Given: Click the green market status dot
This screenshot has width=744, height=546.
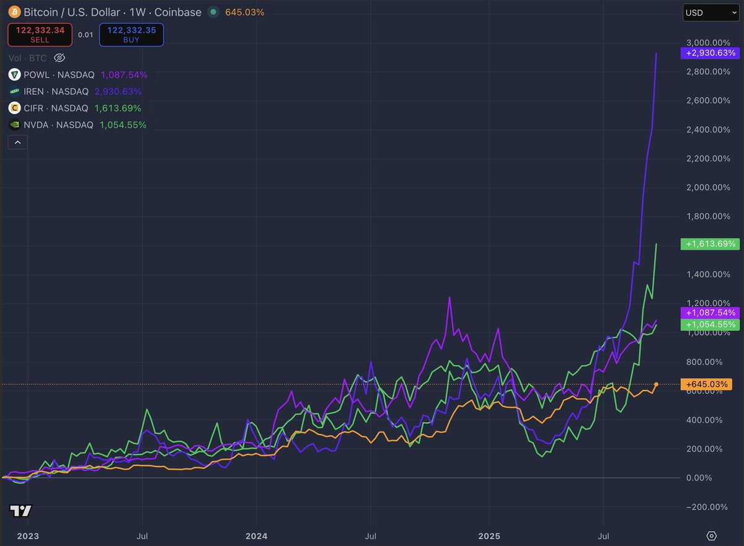Looking at the screenshot, I should 214,12.
